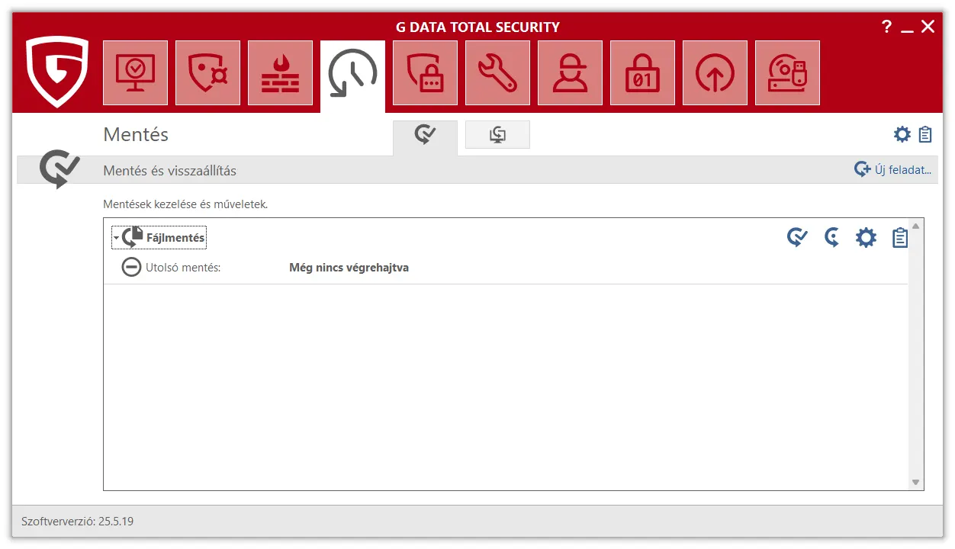Viewport: 955px width, 549px height.
Task: Switch to the drive image sub-tab
Action: (497, 136)
